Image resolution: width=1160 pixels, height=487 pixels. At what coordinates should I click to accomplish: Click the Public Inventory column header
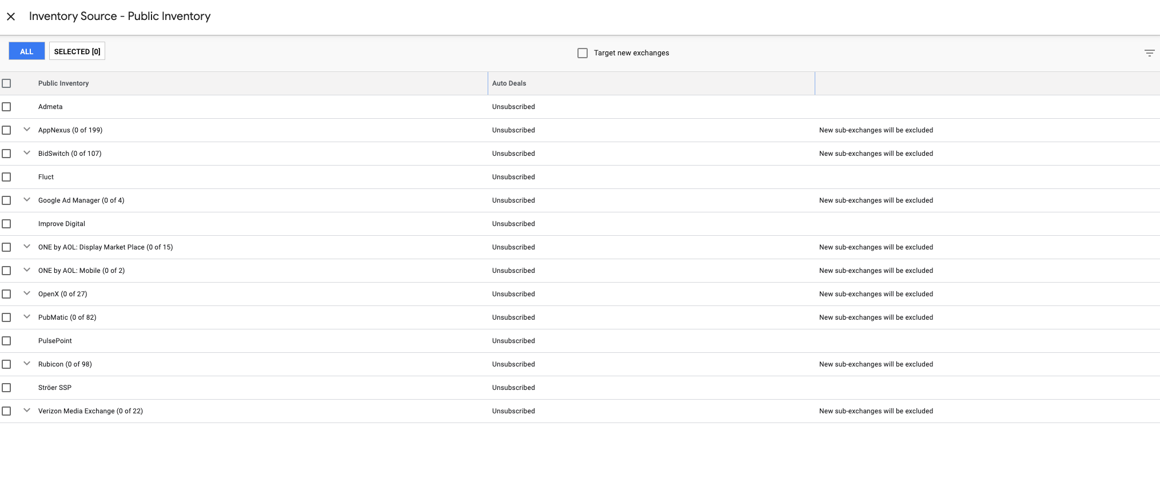(63, 83)
